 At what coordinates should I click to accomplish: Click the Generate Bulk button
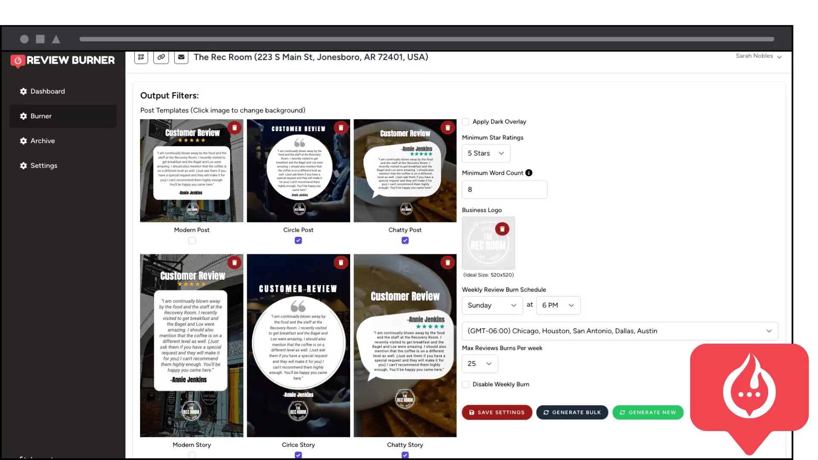[572, 412]
